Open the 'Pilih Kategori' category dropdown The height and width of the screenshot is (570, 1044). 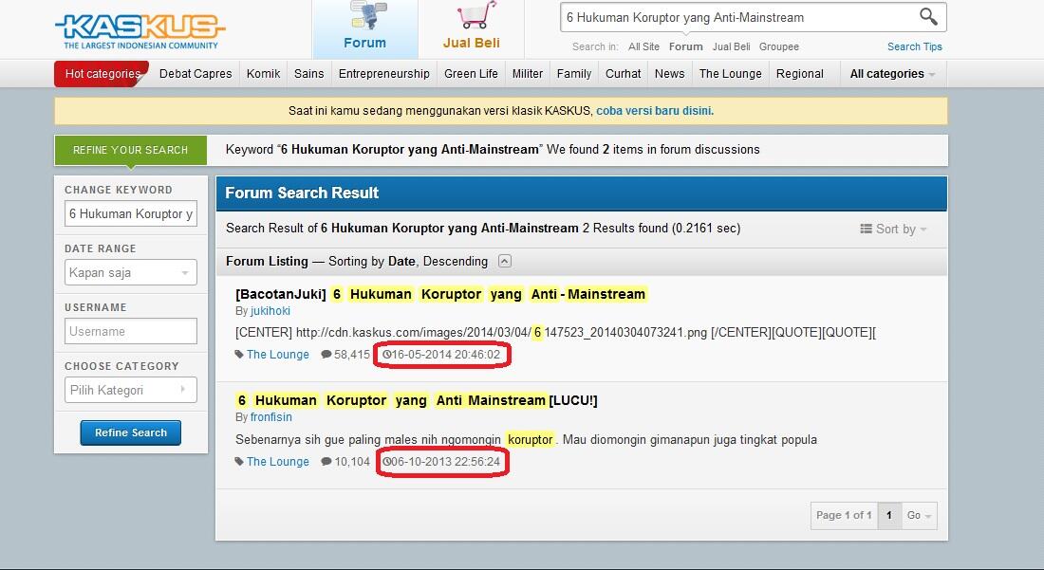click(x=131, y=390)
